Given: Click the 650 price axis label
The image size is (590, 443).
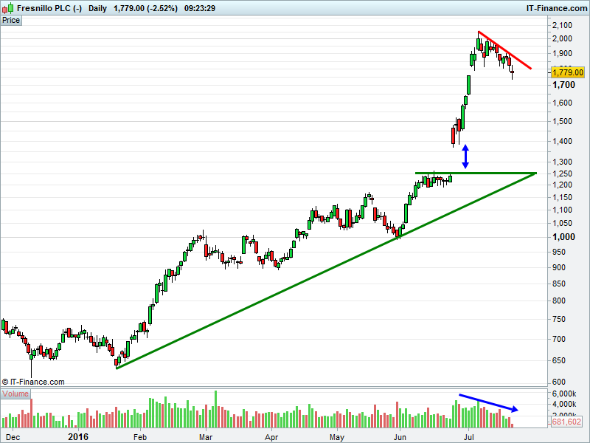Looking at the screenshot, I should click(559, 360).
